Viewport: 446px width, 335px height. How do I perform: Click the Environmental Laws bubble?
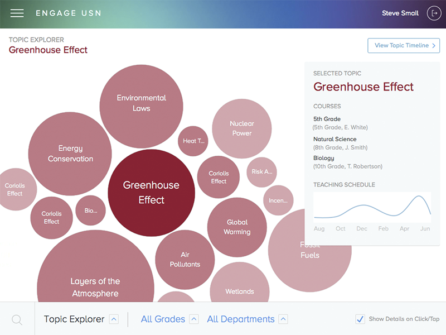(141, 103)
